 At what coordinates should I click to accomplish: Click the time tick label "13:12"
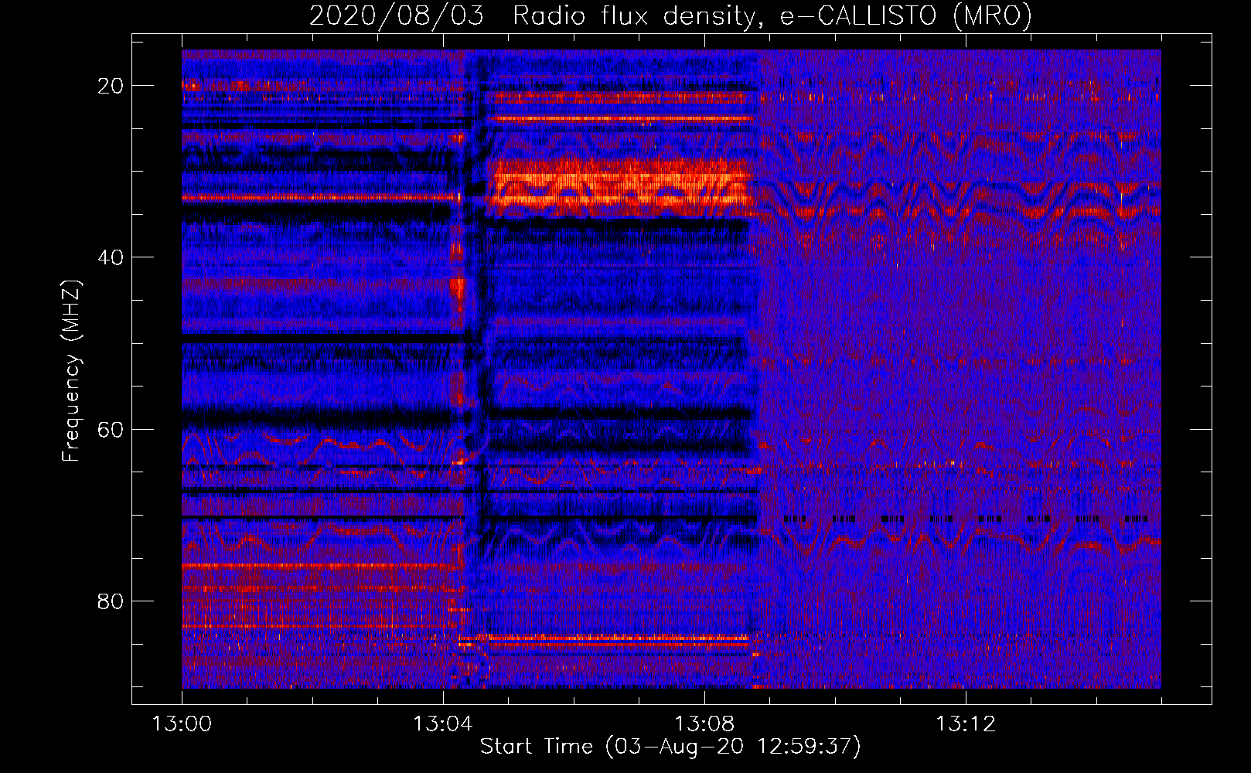click(x=966, y=724)
